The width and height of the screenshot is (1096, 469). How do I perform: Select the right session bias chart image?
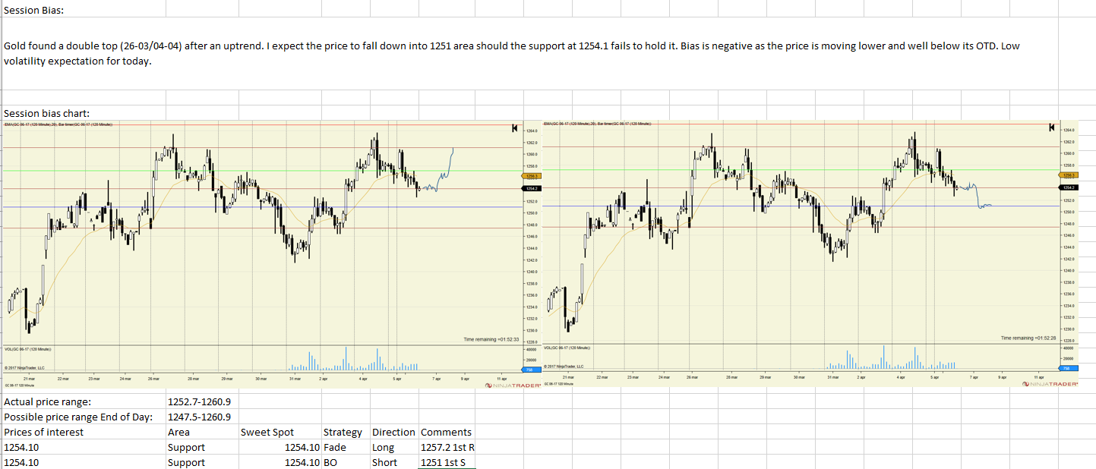[x=810, y=254]
